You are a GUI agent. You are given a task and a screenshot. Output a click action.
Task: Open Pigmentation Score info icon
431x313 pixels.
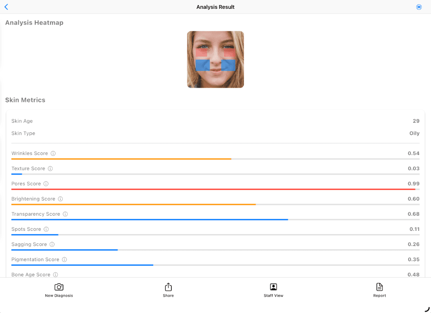64,259
